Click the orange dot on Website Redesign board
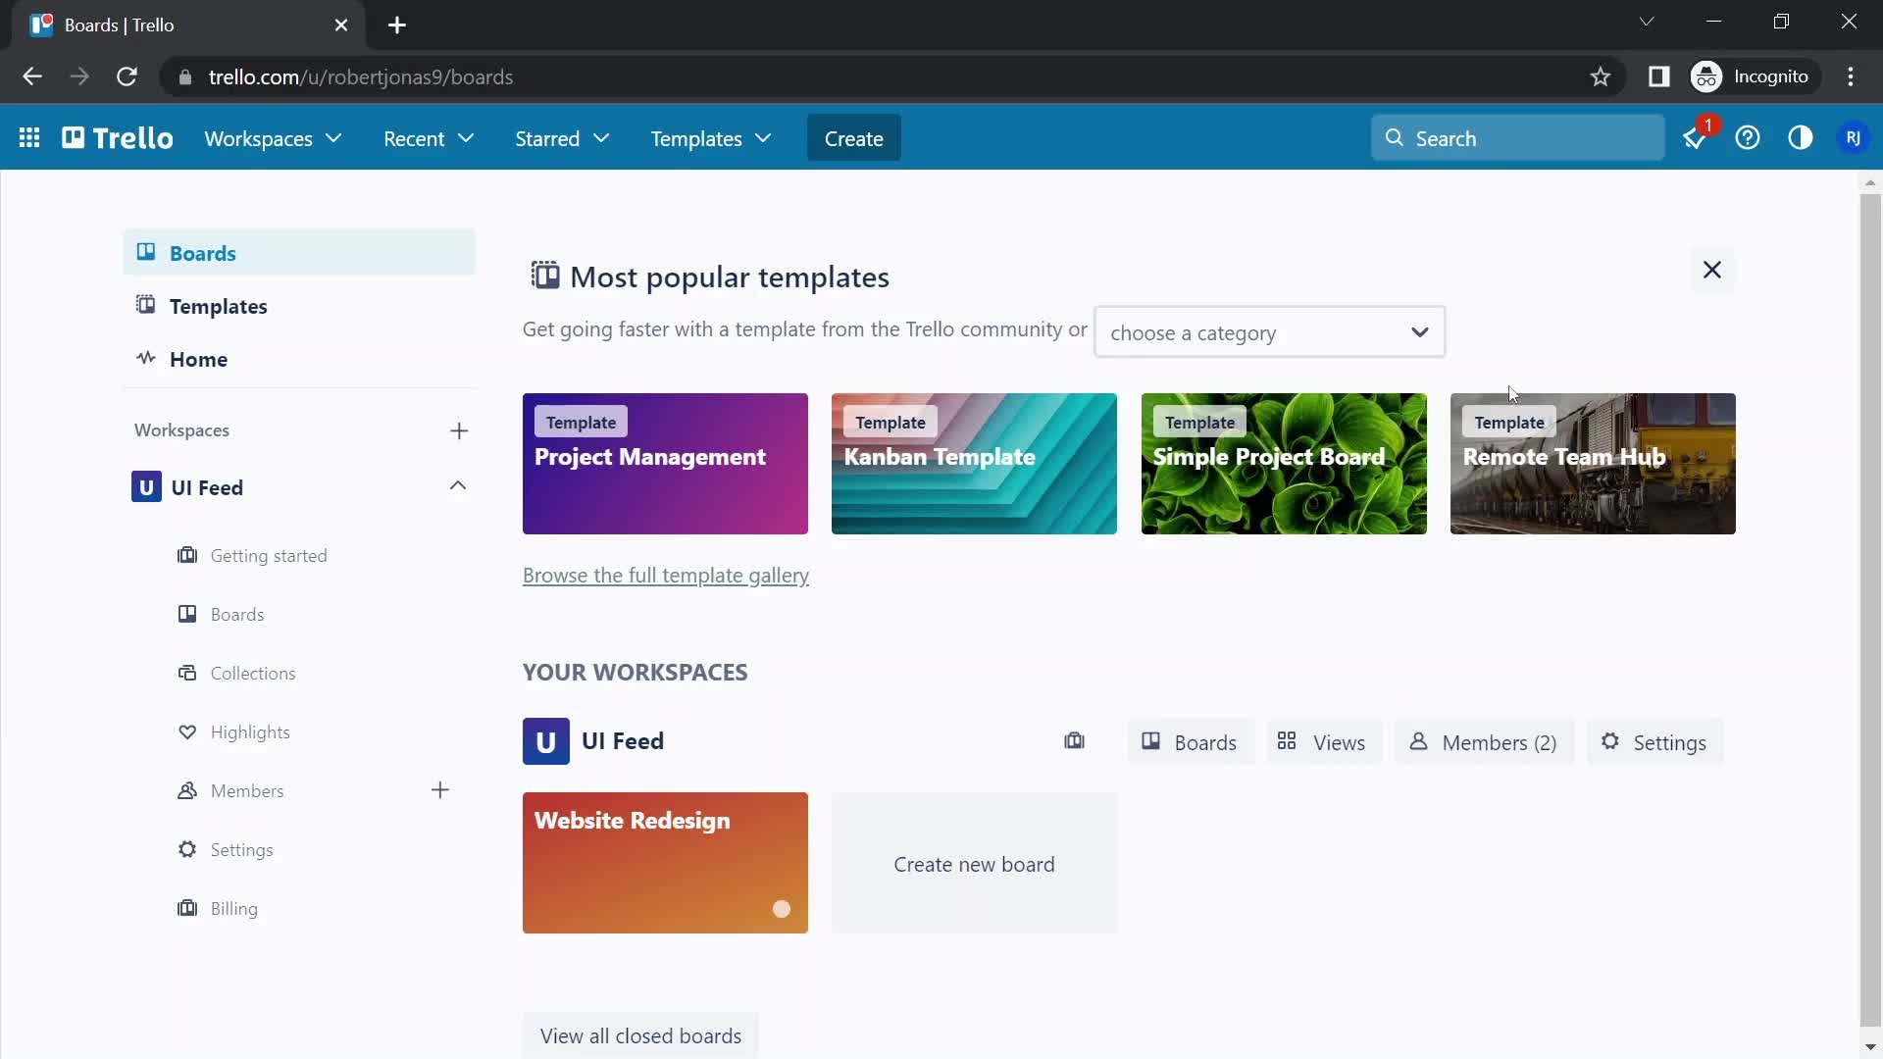 780,910
